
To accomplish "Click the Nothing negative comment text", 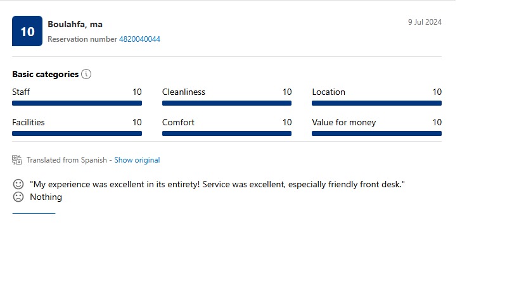I will [46, 197].
